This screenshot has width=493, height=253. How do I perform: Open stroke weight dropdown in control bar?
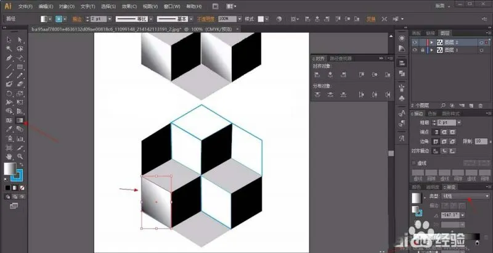pos(110,19)
